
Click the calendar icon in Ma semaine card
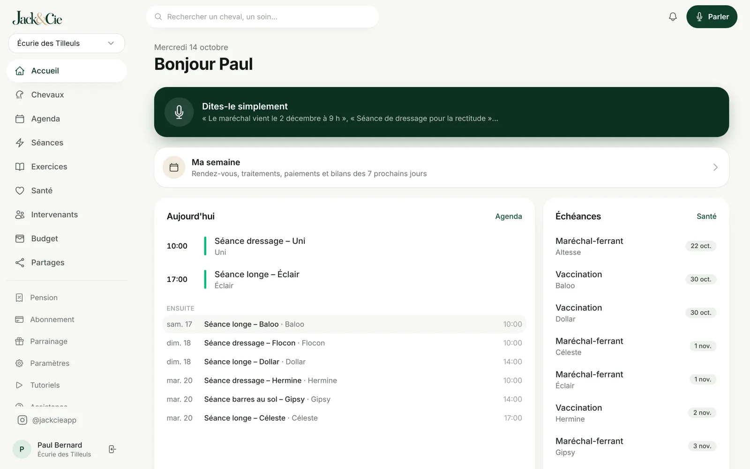tap(174, 167)
